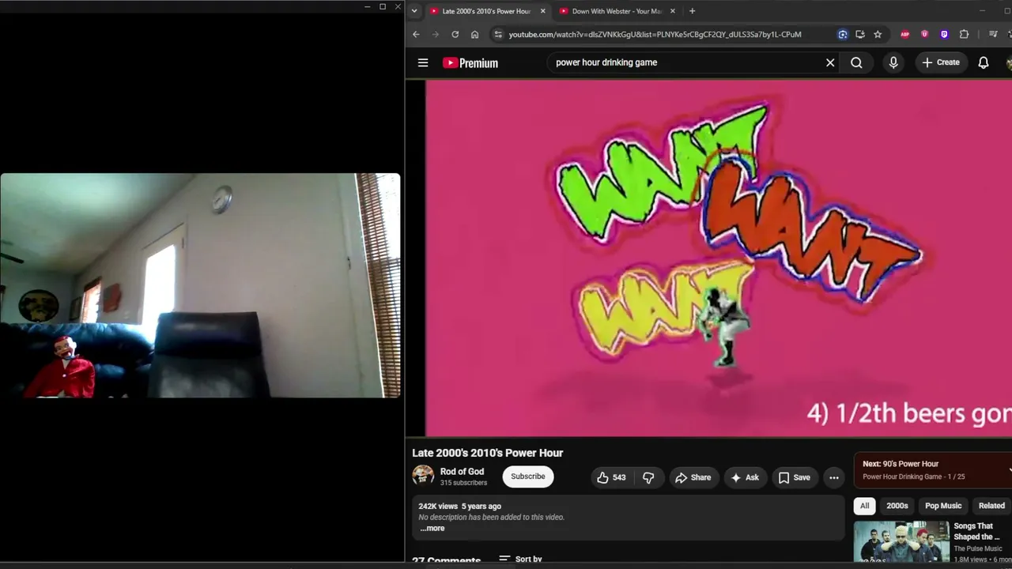
Task: Open the YouTube guide hamburger menu
Action: [x=423, y=62]
